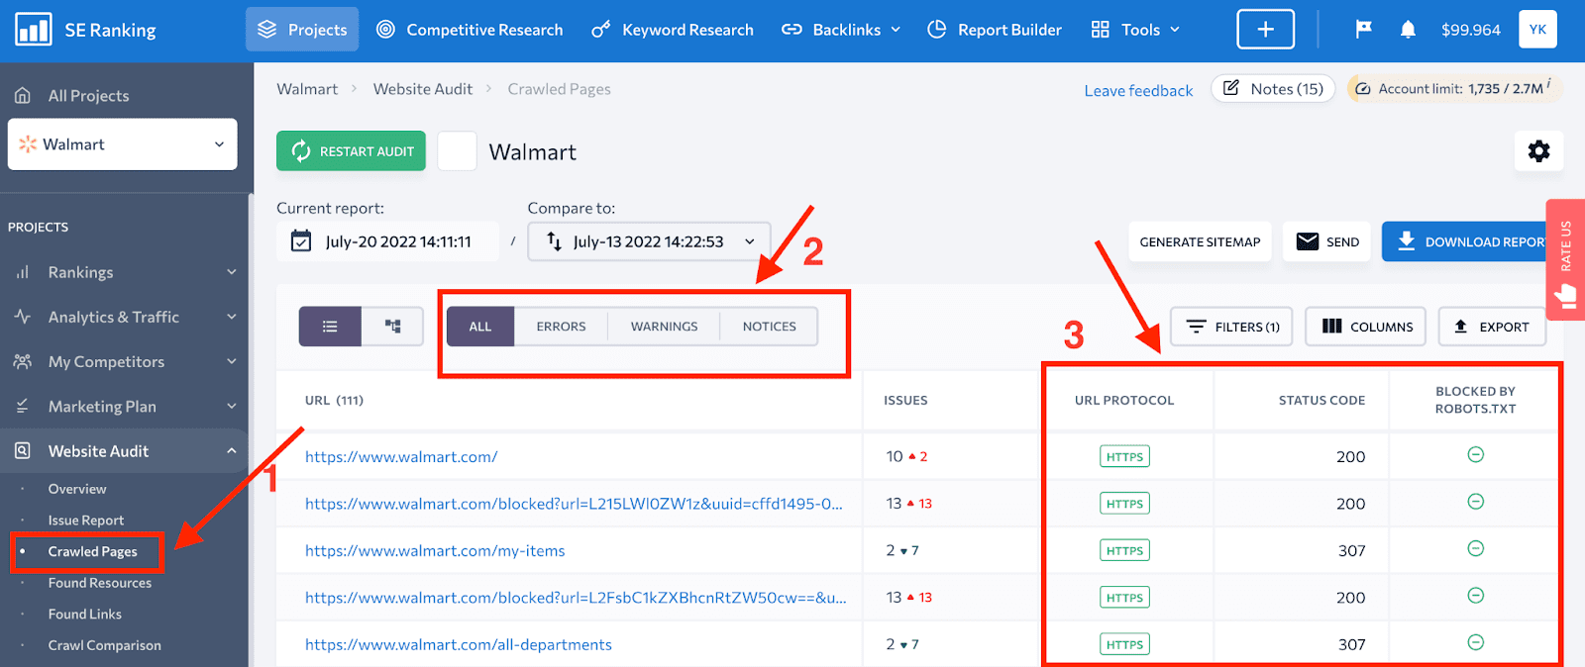The height and width of the screenshot is (667, 1585).
Task: Open Crawled Pages in the sidebar
Action: pos(92,552)
